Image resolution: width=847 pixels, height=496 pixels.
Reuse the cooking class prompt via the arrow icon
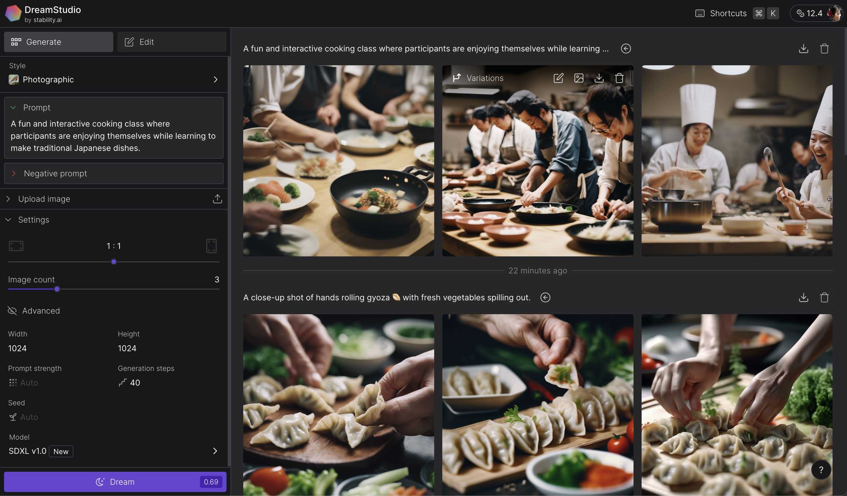coord(625,48)
